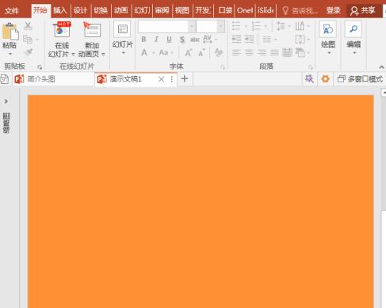Click the purple magic wand icon
Image resolution: width=386 pixels, height=308 pixels.
tap(309, 78)
